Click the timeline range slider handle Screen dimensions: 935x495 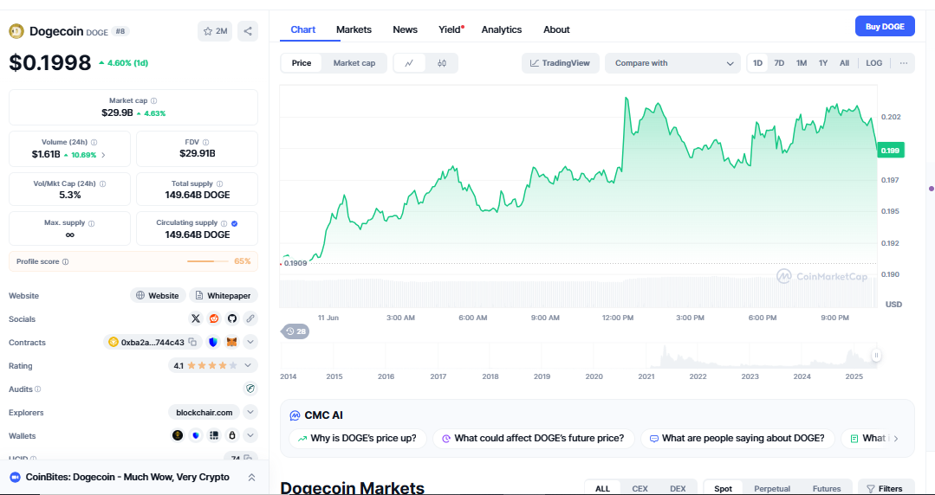877,356
